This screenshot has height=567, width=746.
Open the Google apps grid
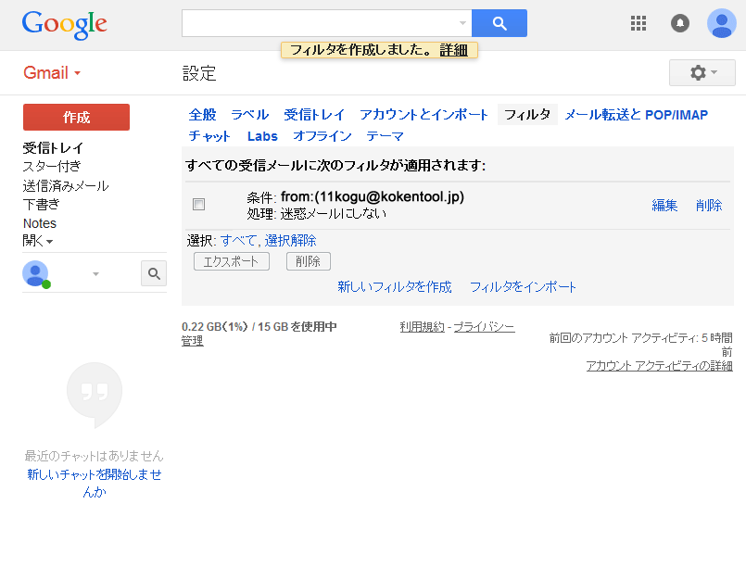[638, 23]
